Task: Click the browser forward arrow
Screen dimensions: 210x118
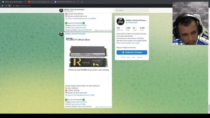Action: pos(6,6)
